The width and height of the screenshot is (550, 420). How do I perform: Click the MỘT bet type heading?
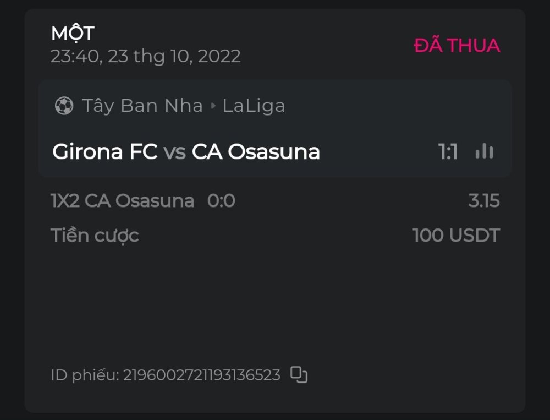tap(73, 34)
